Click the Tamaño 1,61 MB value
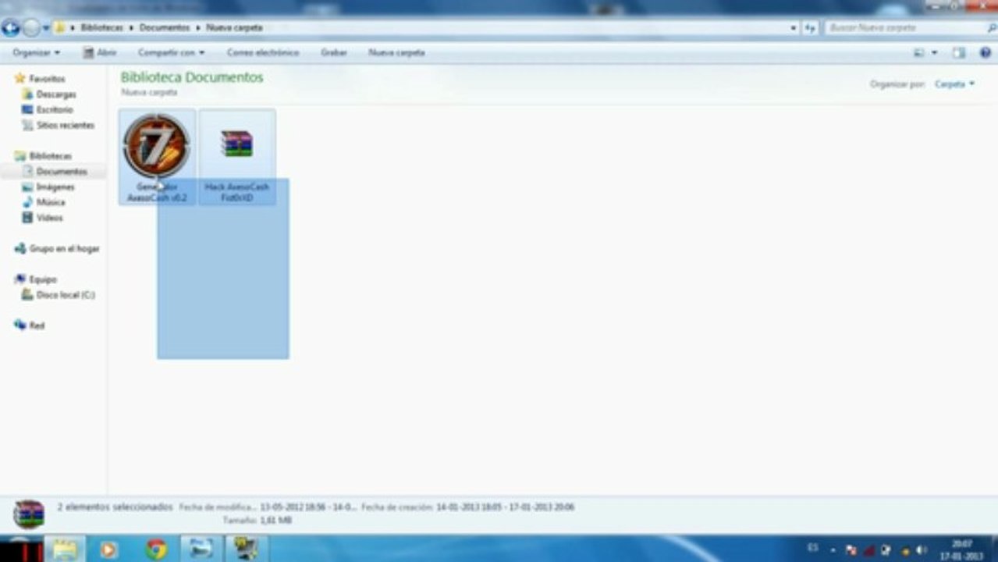 [x=275, y=521]
